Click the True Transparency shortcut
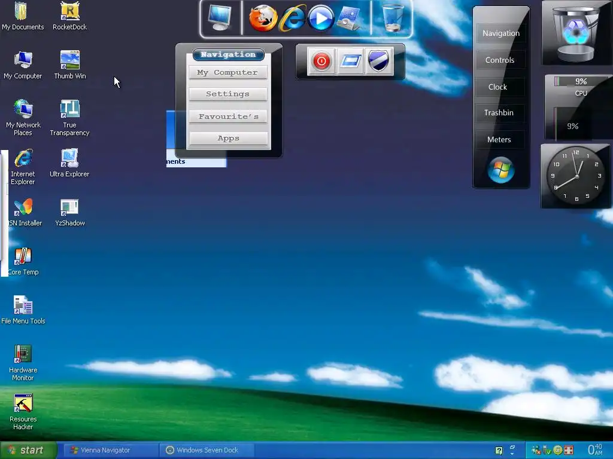 (x=69, y=118)
